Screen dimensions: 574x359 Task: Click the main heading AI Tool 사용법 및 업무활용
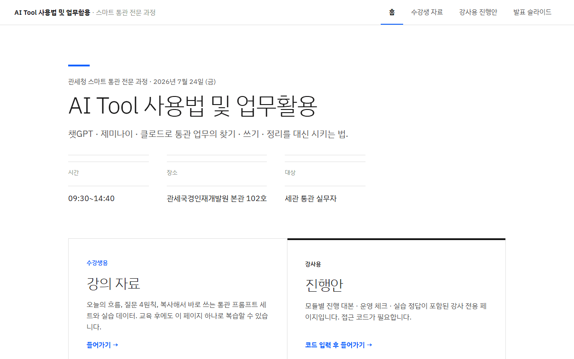pos(193,106)
